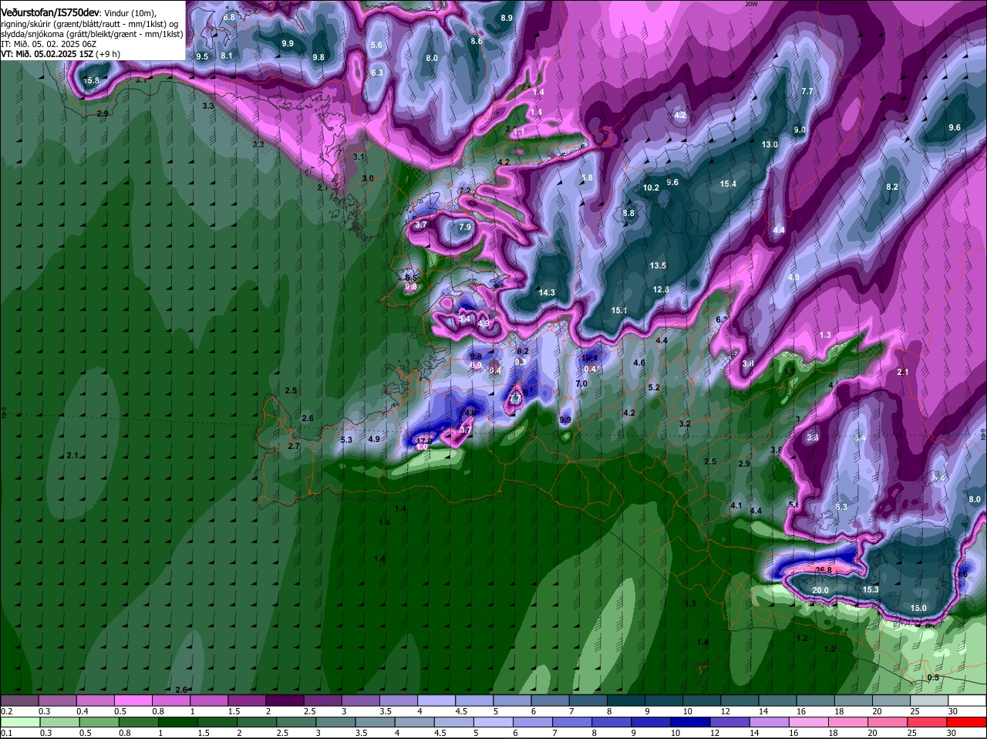Click the 5.3 value on the map
Screen dimensions: 987x739
(346, 440)
